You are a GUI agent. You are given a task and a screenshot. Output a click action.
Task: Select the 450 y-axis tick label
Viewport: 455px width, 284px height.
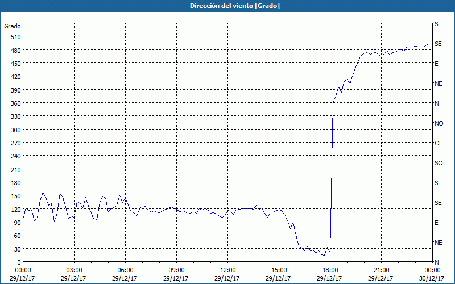point(16,64)
